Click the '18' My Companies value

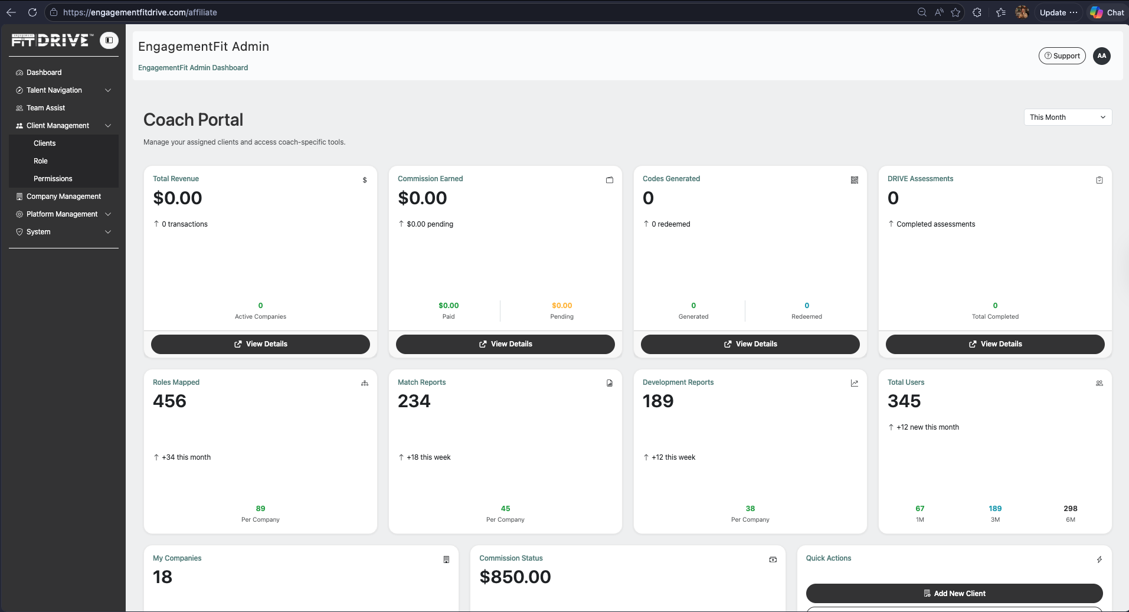point(162,577)
